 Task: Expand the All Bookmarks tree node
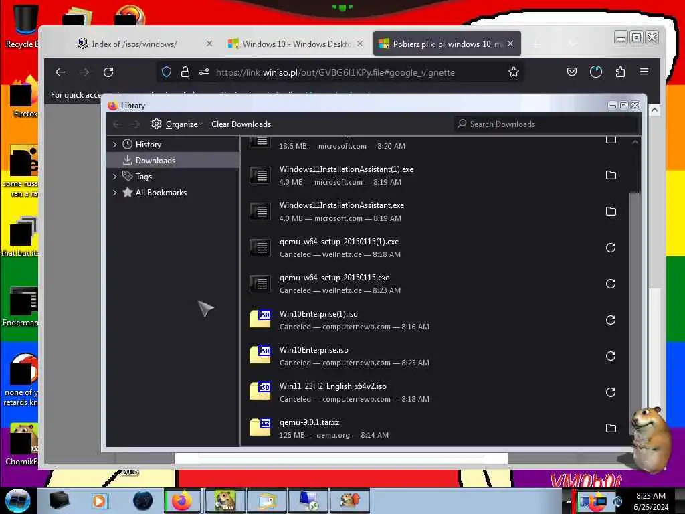[x=115, y=193]
